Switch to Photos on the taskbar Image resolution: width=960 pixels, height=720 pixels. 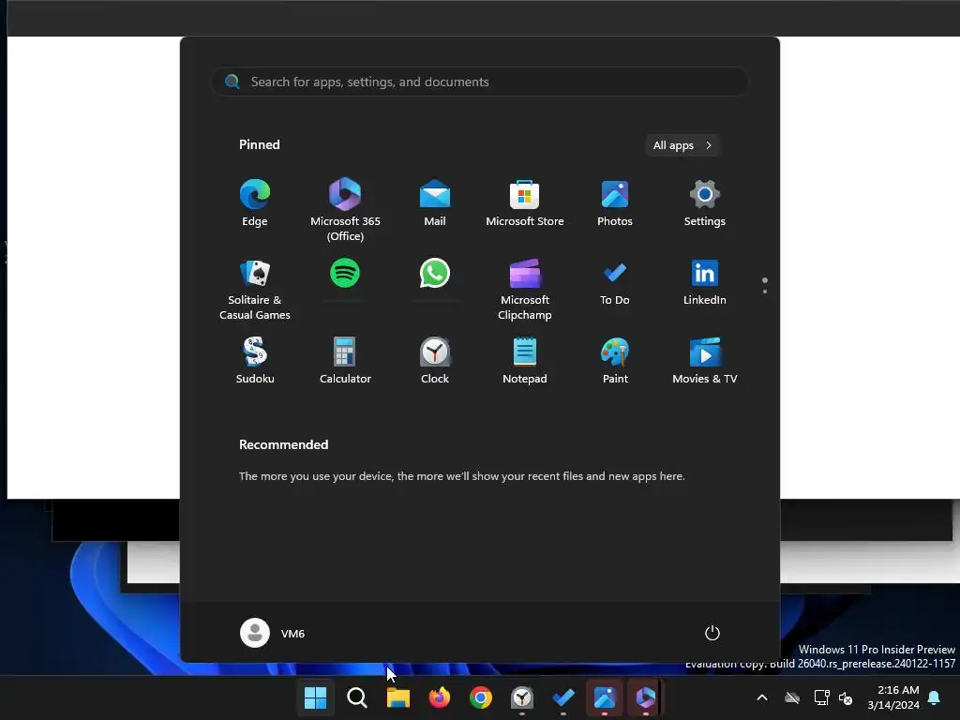605,697
